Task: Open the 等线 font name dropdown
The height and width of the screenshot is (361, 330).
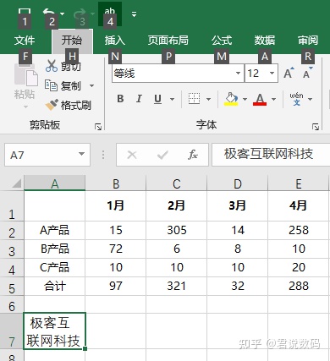Action: 238,74
